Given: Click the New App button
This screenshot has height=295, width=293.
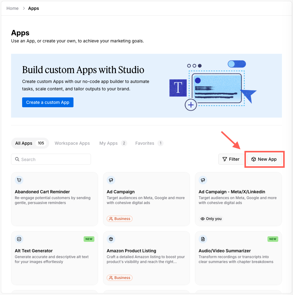Looking at the screenshot, I should tap(264, 159).
